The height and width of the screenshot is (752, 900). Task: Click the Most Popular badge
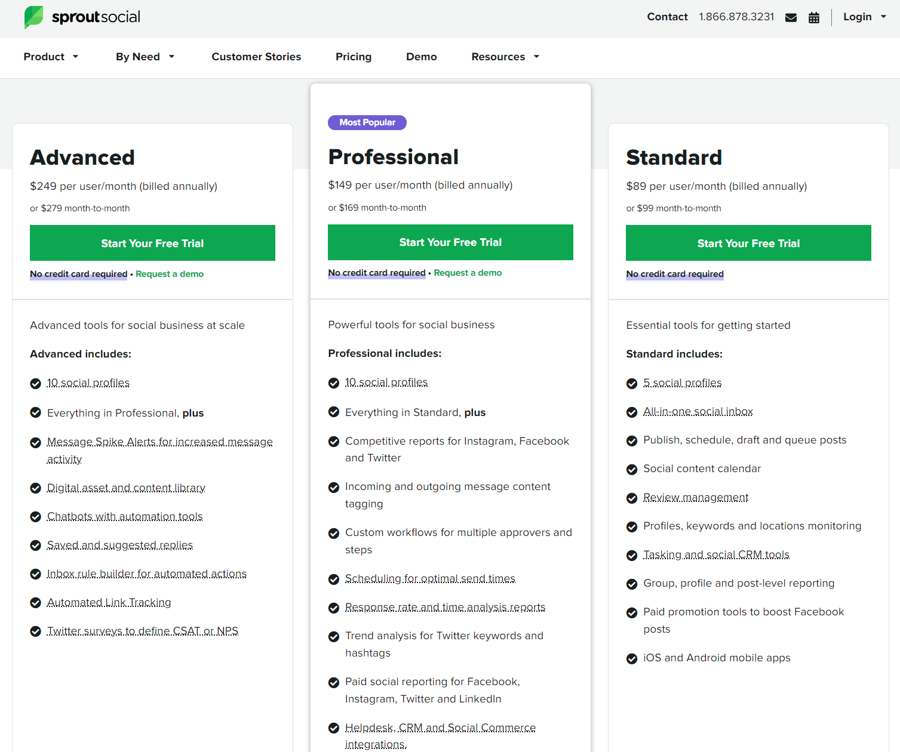(367, 122)
